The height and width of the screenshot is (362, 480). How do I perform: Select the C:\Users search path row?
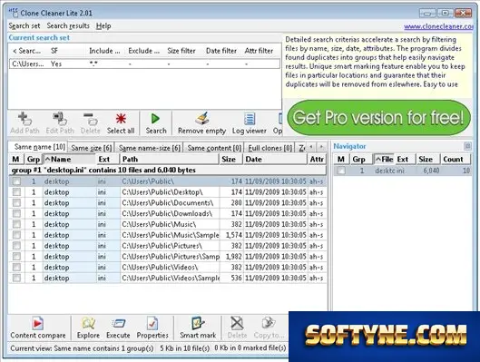144,64
